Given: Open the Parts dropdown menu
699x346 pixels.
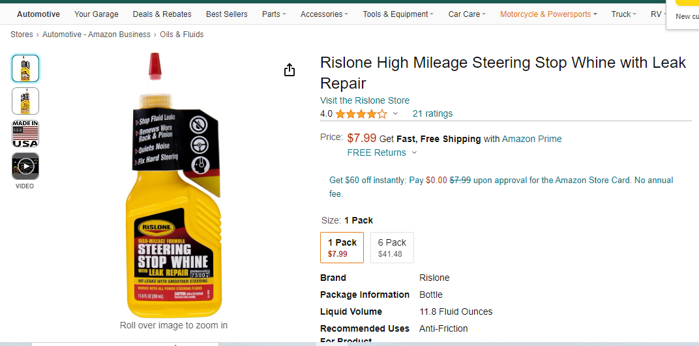Looking at the screenshot, I should (x=274, y=14).
